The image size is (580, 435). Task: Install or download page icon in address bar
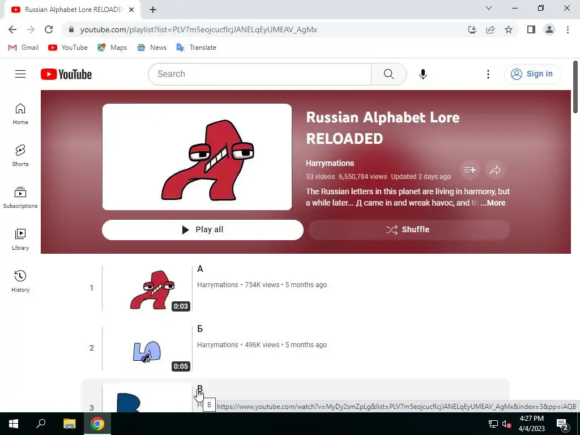tap(472, 29)
